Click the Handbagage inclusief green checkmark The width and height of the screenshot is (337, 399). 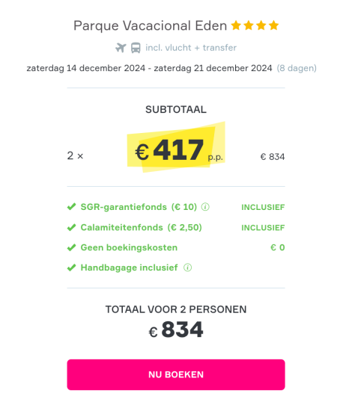(x=71, y=267)
